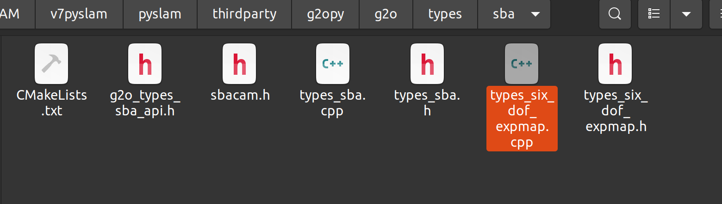Click the sba current folder label
This screenshot has width=722, height=204.
(504, 14)
